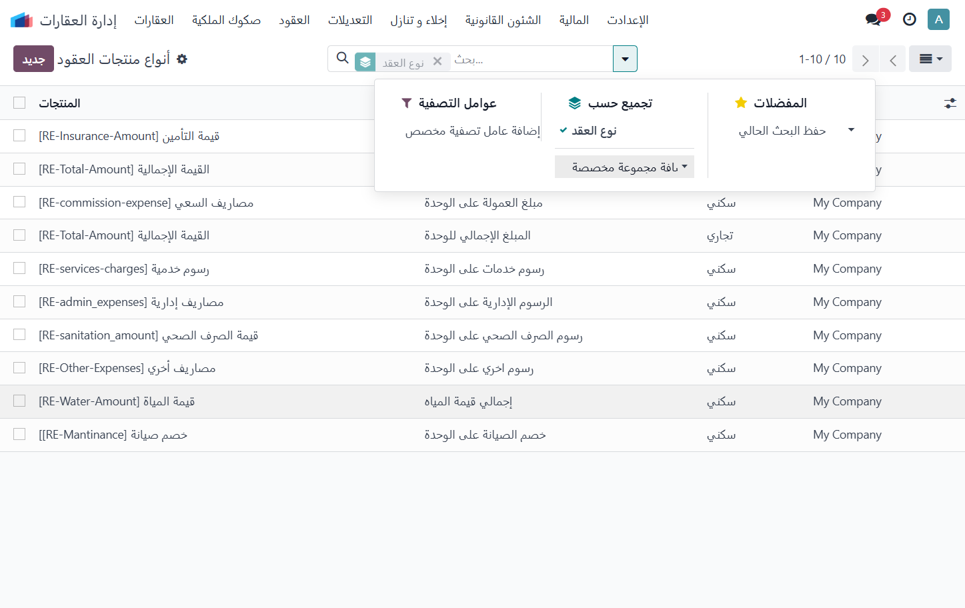Open the messages chat icon with badge
This screenshot has width=965, height=608.
(x=874, y=19)
